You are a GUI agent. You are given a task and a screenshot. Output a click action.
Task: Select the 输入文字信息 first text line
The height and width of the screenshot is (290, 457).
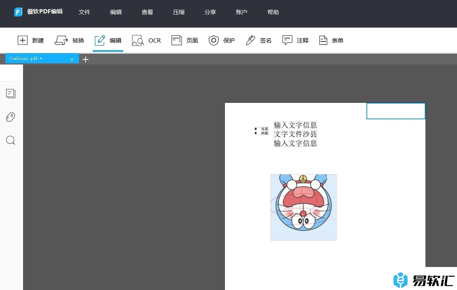click(x=295, y=125)
